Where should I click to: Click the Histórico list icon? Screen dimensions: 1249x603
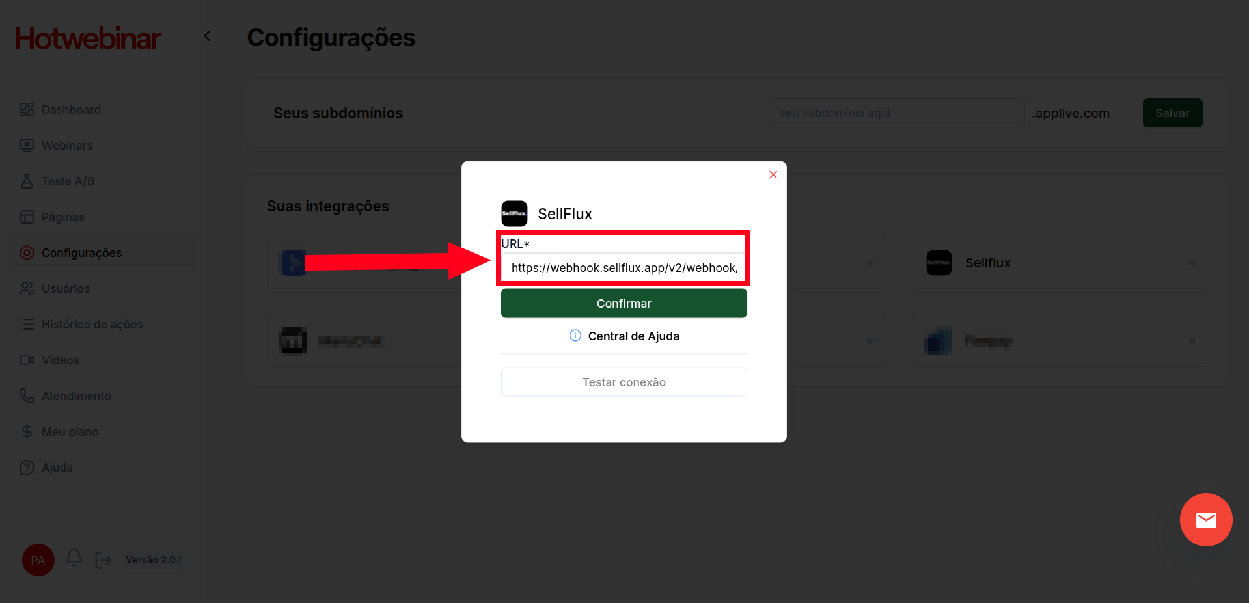27,325
